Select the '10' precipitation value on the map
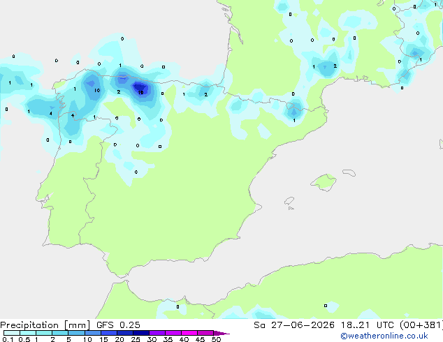 pos(97,90)
